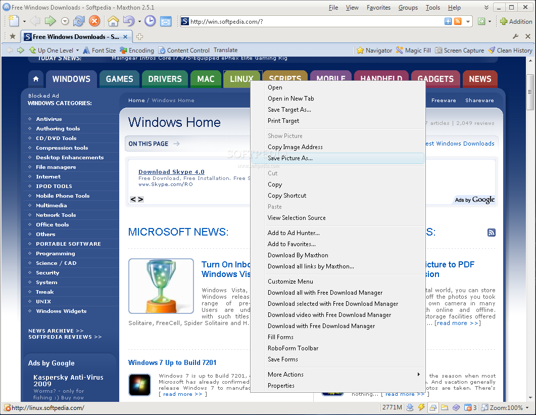This screenshot has width=536, height=415.
Task: Open the Addition toolbar item
Action: [516, 22]
